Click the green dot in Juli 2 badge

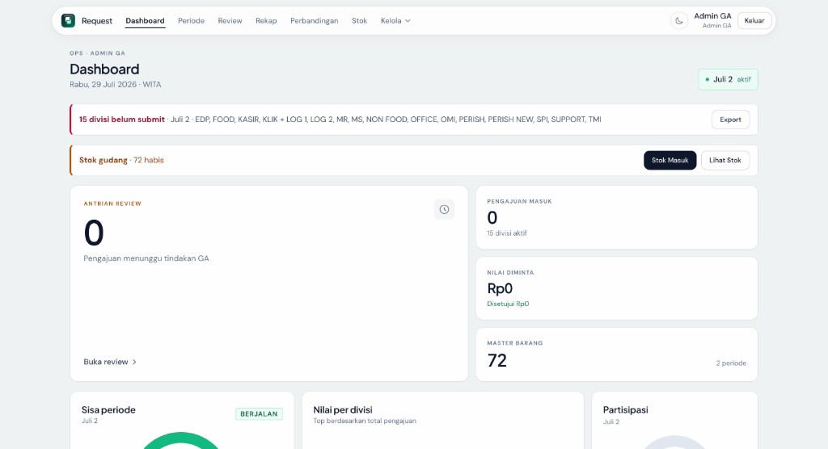pyautogui.click(x=707, y=80)
